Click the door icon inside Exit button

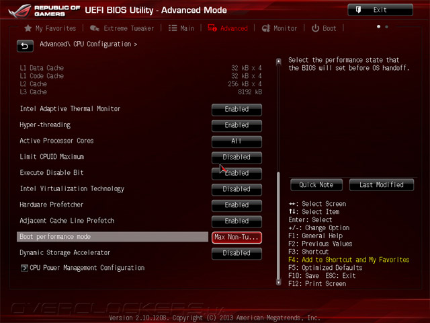(358, 10)
